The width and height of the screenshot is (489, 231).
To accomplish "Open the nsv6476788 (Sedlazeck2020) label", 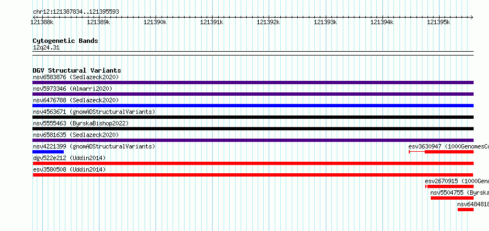I will pyautogui.click(x=76, y=100).
